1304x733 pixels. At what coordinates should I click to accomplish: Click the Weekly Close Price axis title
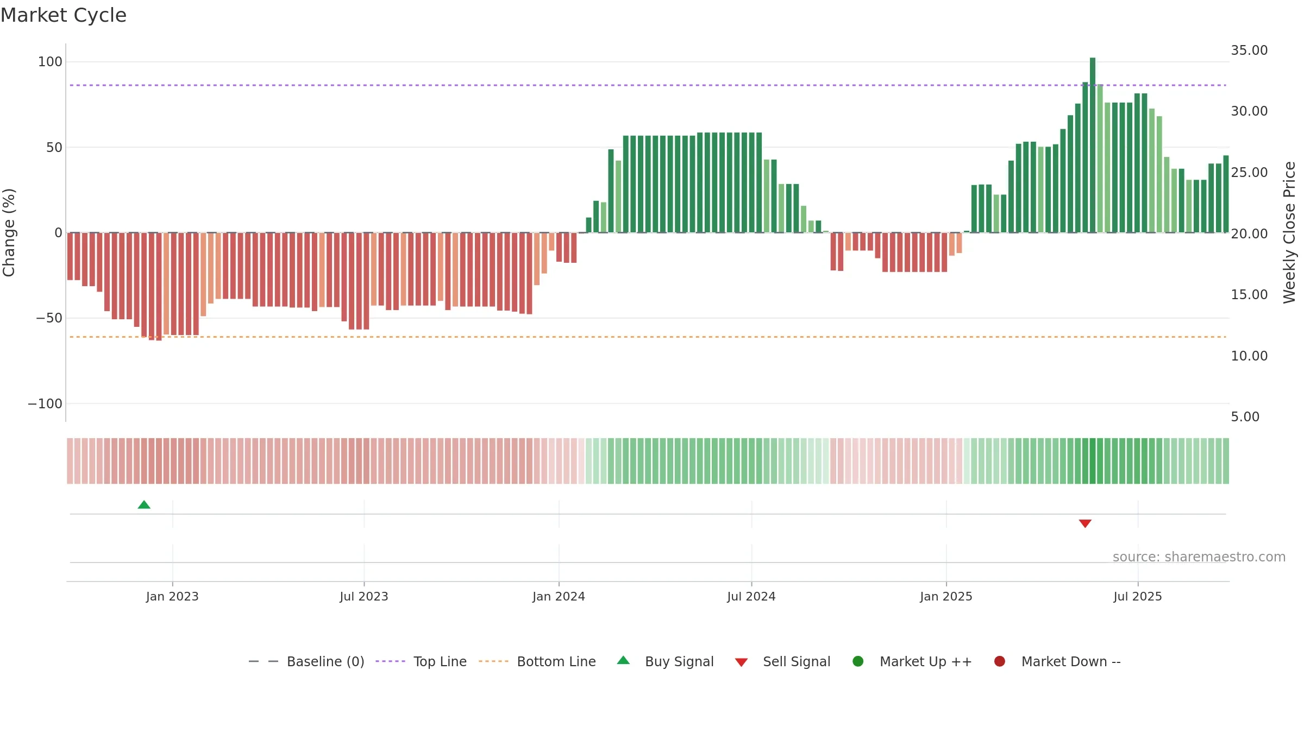1289,232
